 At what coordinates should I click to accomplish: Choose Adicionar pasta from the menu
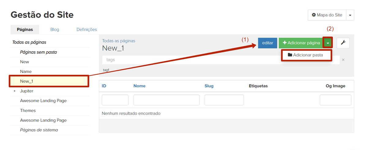point(306,55)
